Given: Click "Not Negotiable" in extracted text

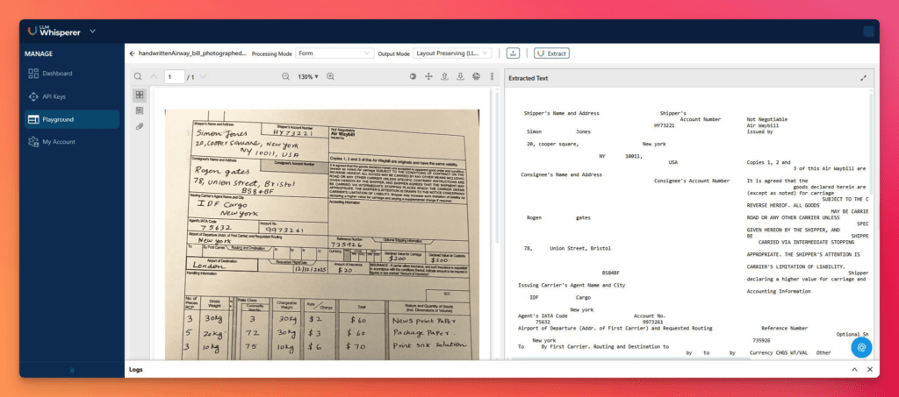Looking at the screenshot, I should point(767,119).
